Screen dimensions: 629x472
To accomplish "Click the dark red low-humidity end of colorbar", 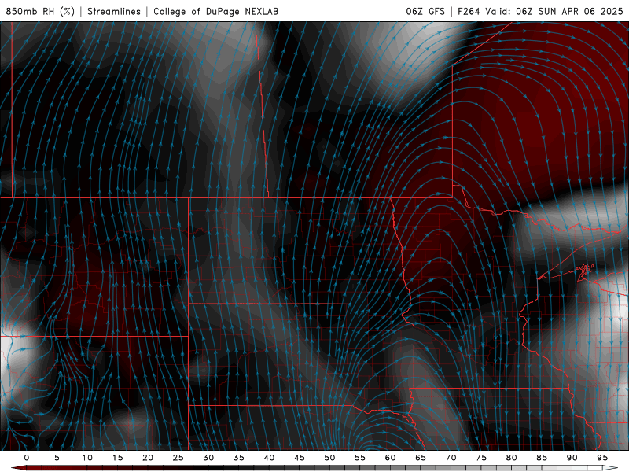I will click(19, 468).
